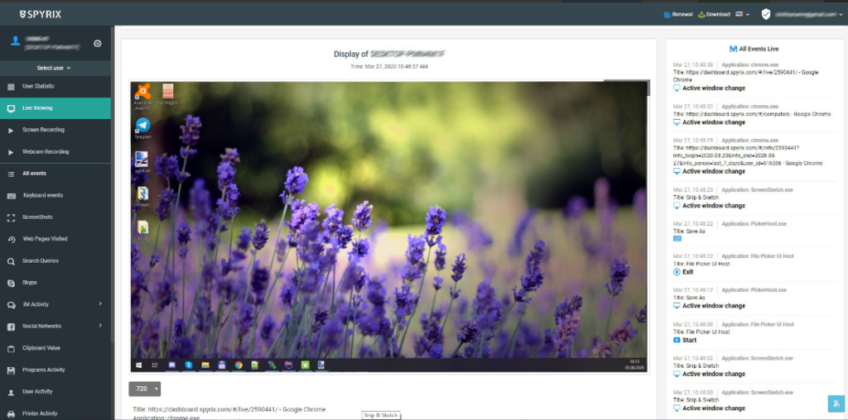The width and height of the screenshot is (848, 420).
Task: Click the shield checkmark icon in header
Action: (x=766, y=14)
